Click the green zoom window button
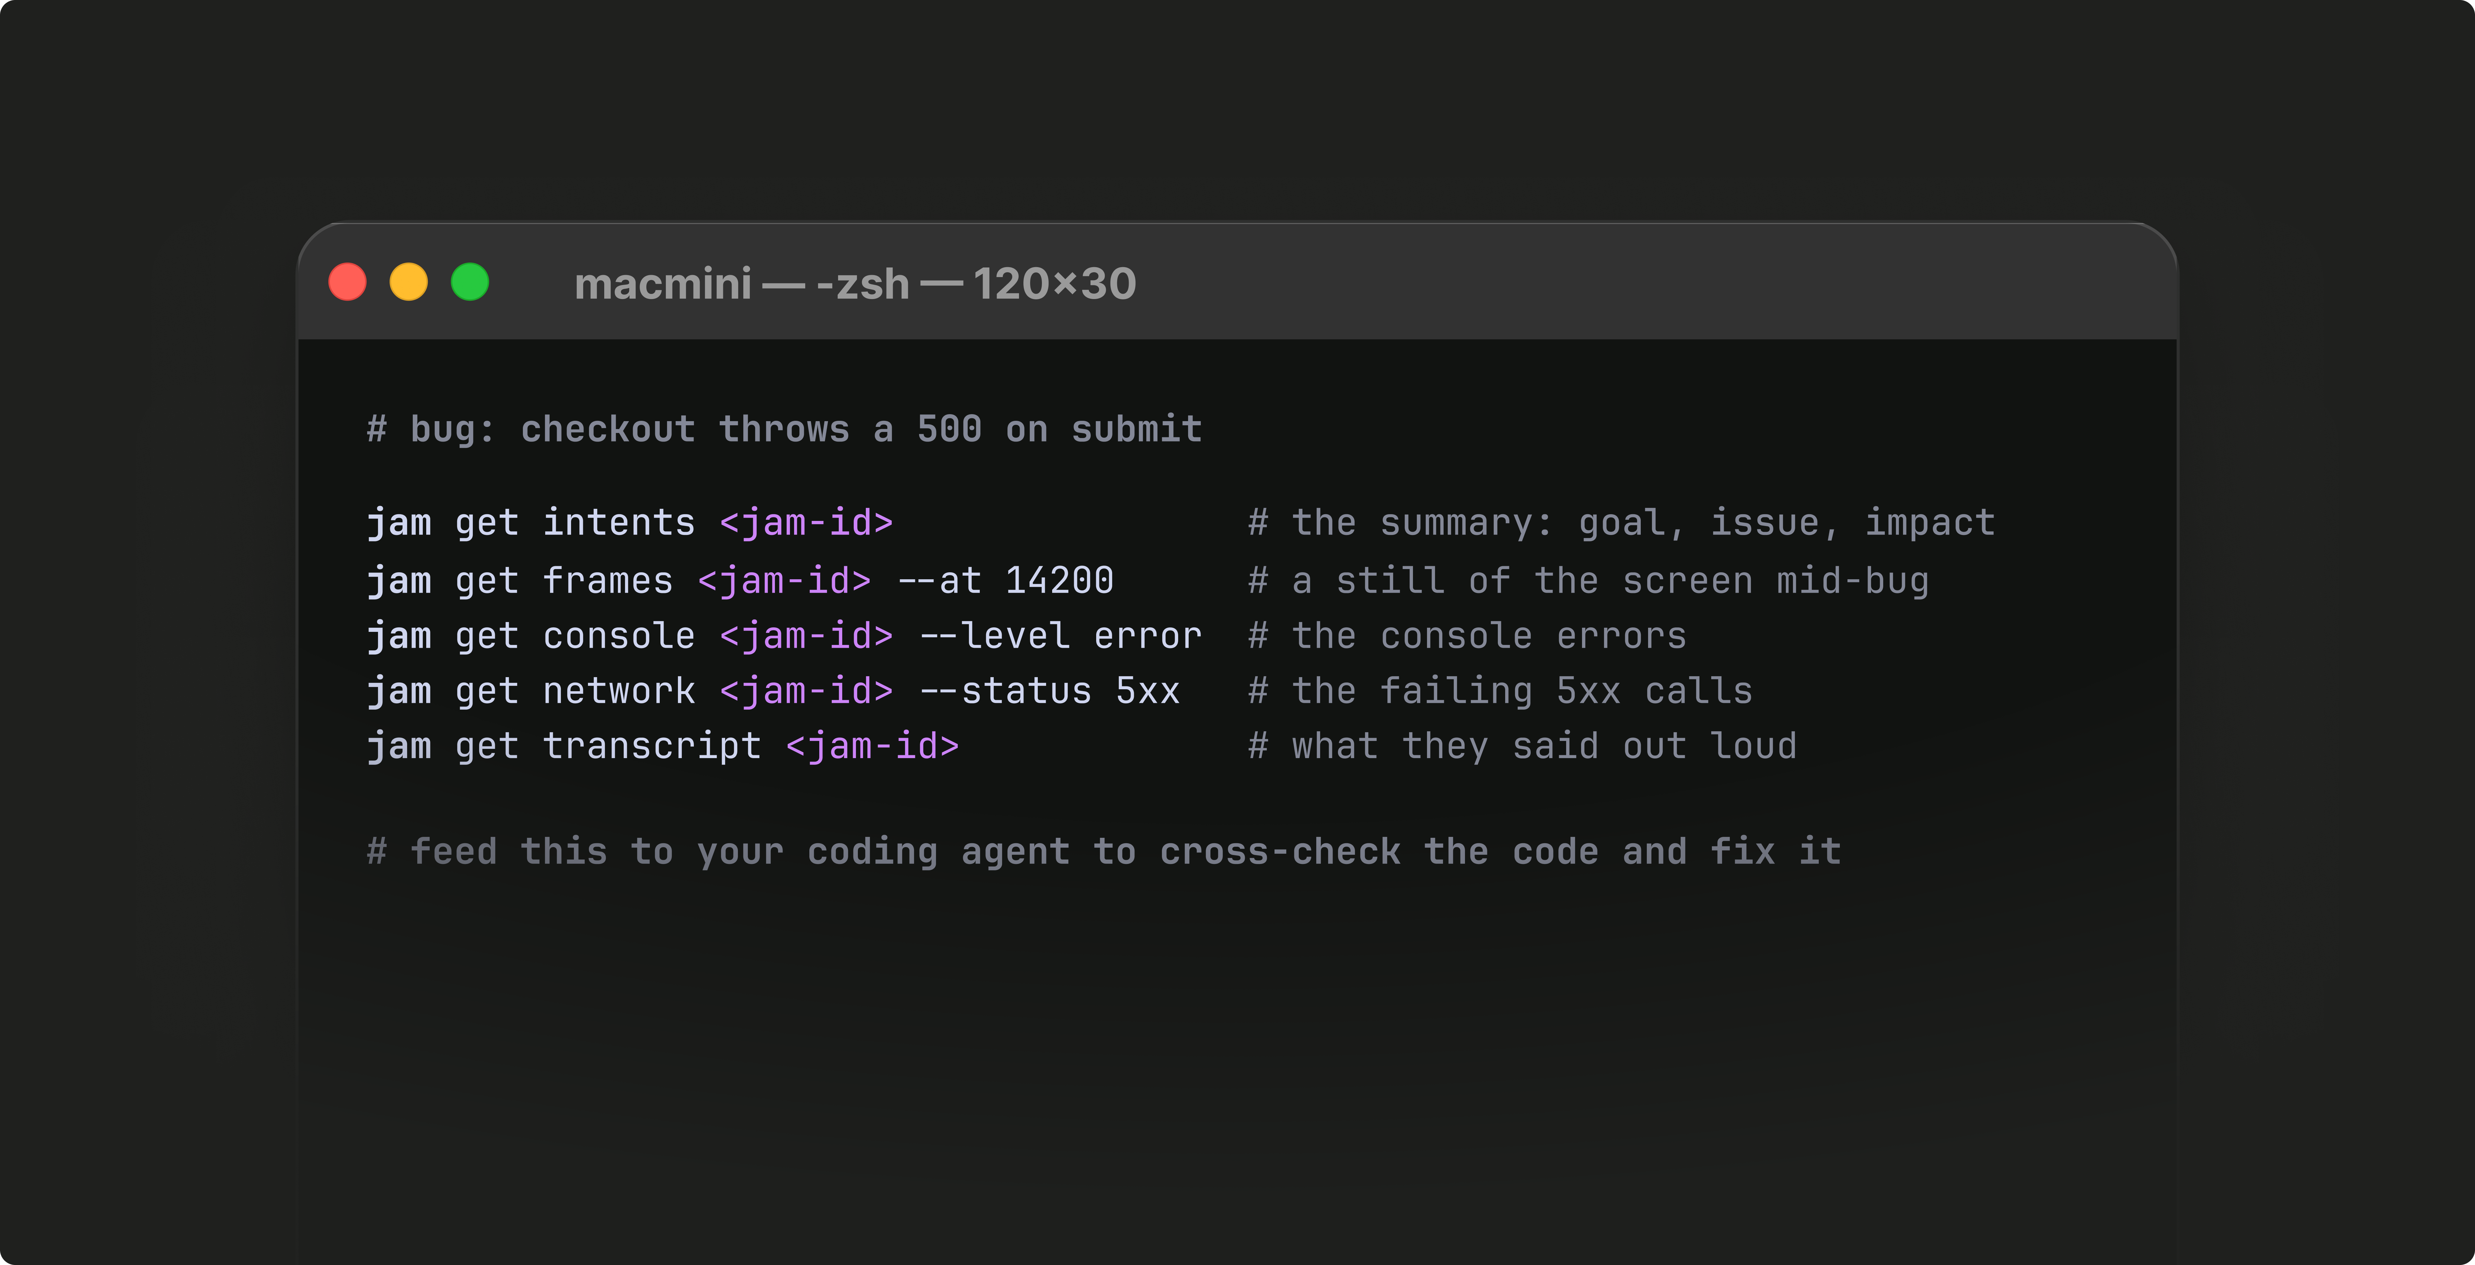Screen dimensions: 2475x1265 coord(470,282)
